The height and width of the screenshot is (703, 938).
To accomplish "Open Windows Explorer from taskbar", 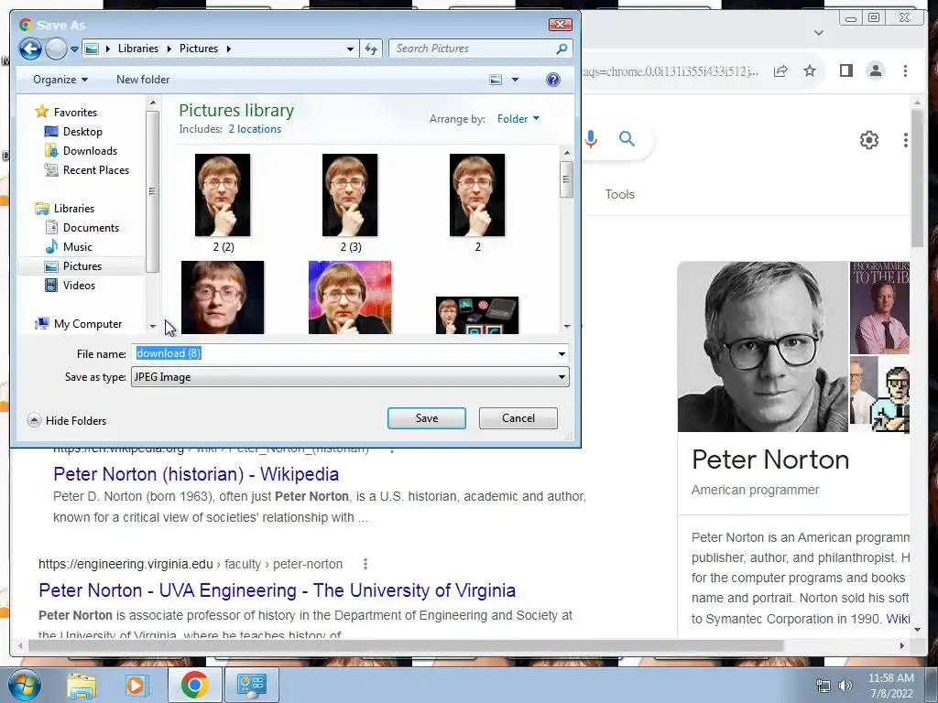I will pyautogui.click(x=82, y=686).
